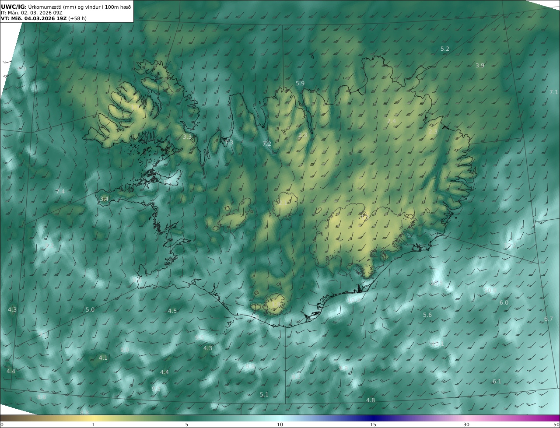The image size is (560, 428).
Task: Click the 7.3 value label
Action: pyautogui.click(x=229, y=143)
